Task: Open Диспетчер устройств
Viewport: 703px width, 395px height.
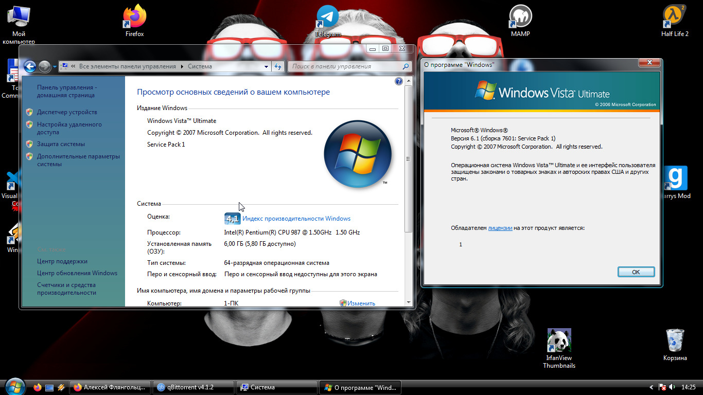Action: [67, 112]
